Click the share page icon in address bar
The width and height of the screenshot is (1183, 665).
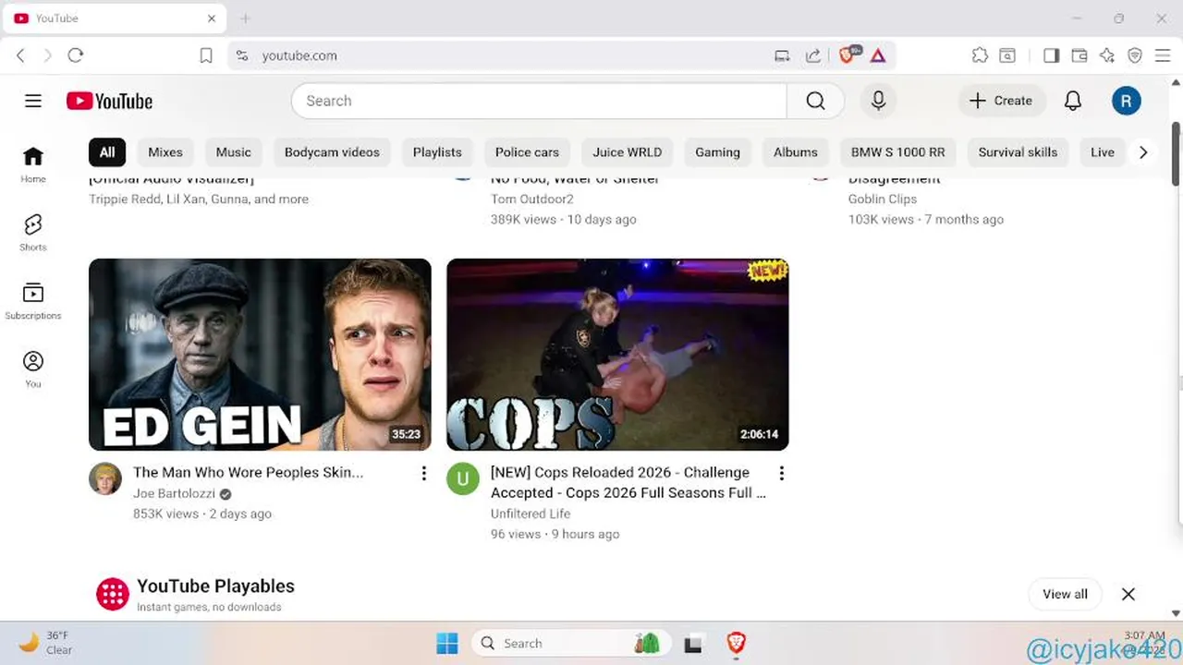click(812, 55)
